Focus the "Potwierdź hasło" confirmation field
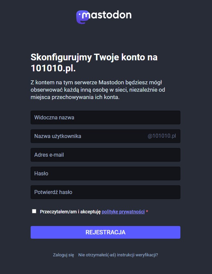The image size is (212, 274). [x=105, y=192]
